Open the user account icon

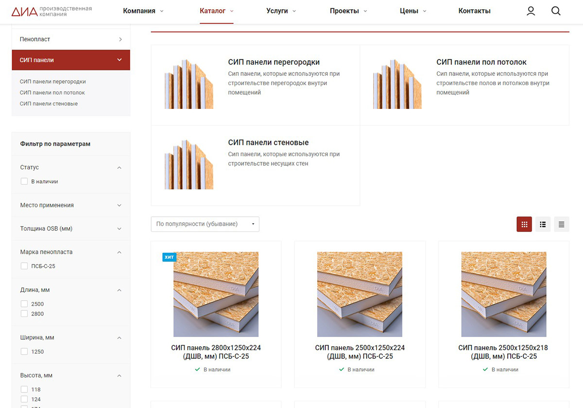[531, 11]
